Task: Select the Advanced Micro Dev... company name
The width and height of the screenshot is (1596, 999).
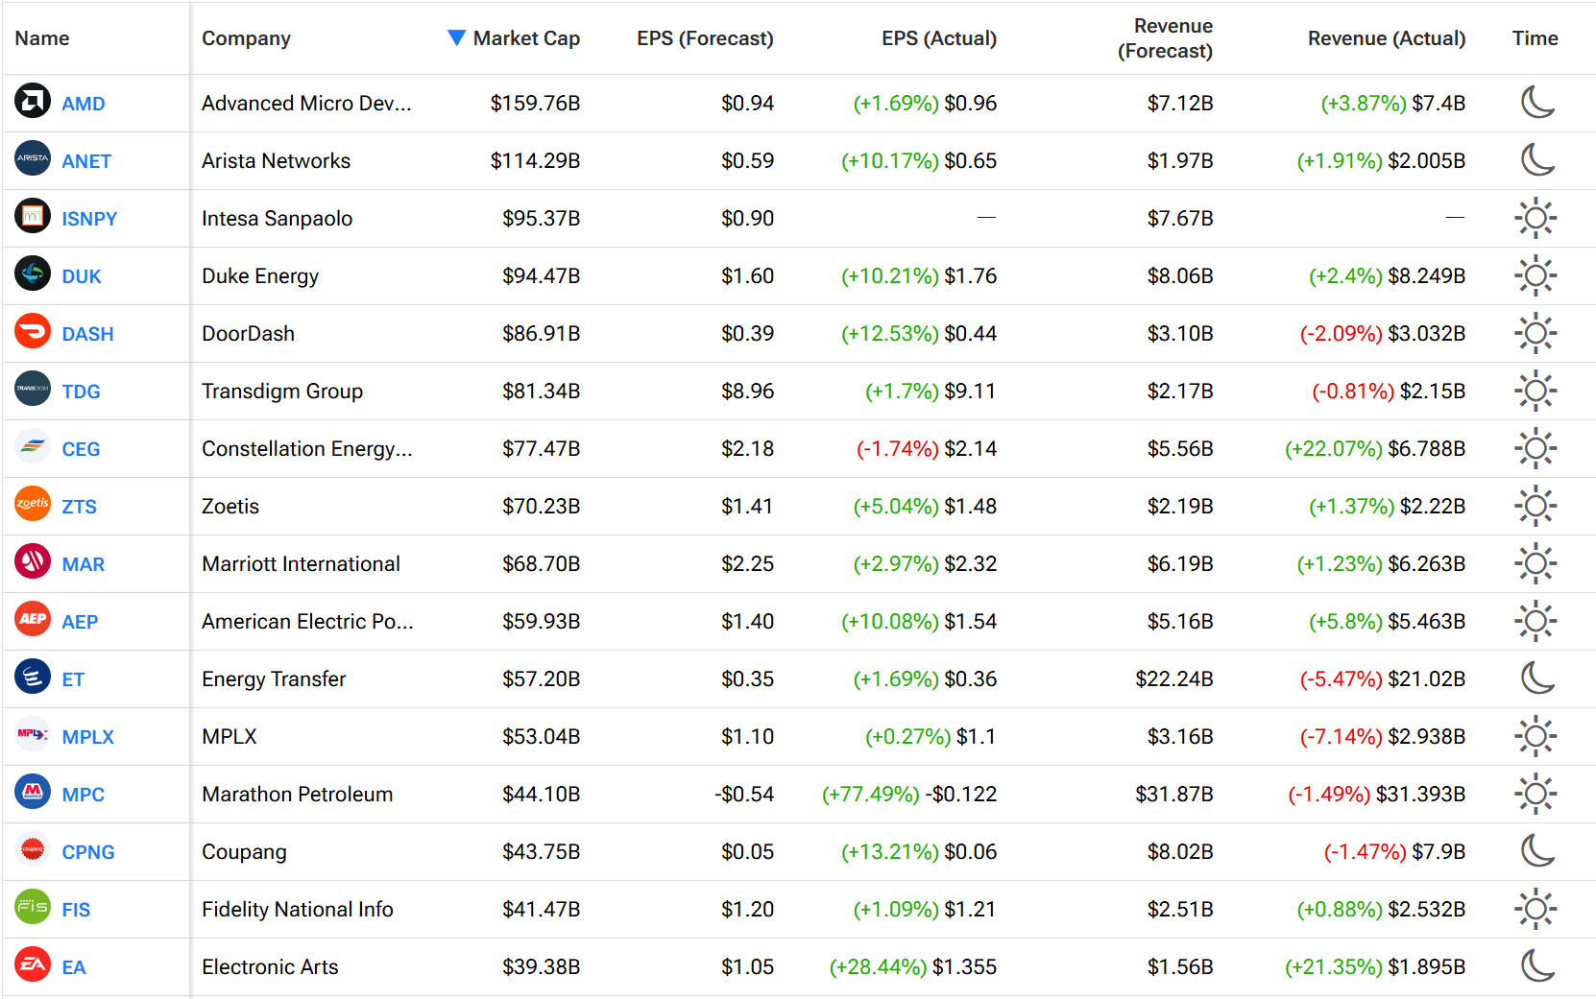Action: point(306,103)
